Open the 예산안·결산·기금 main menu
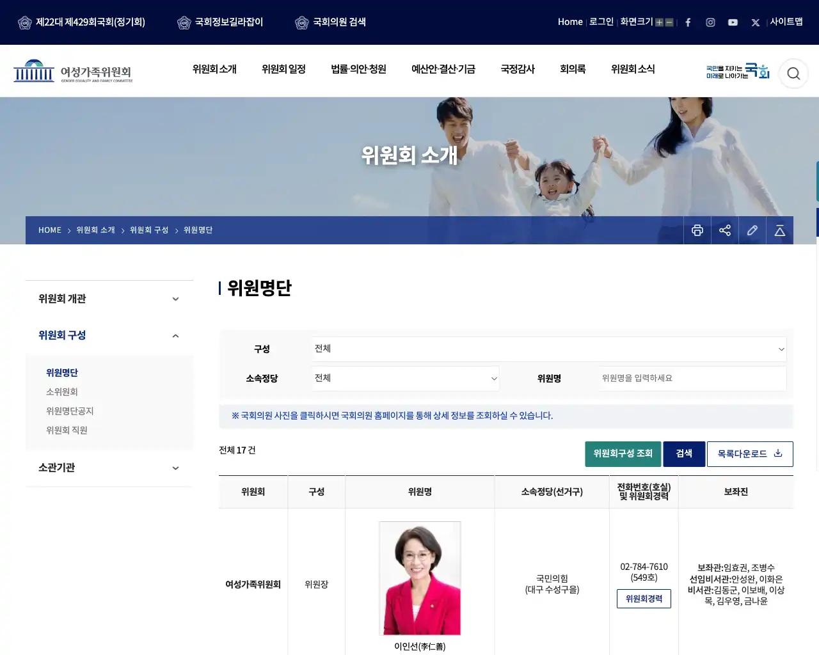Image resolution: width=819 pixels, height=655 pixels. [x=443, y=69]
